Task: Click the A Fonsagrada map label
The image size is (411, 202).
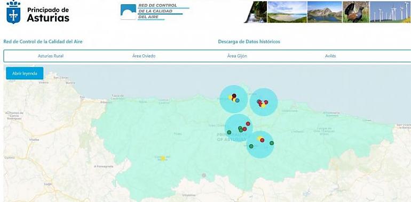Action: [x=104, y=166]
